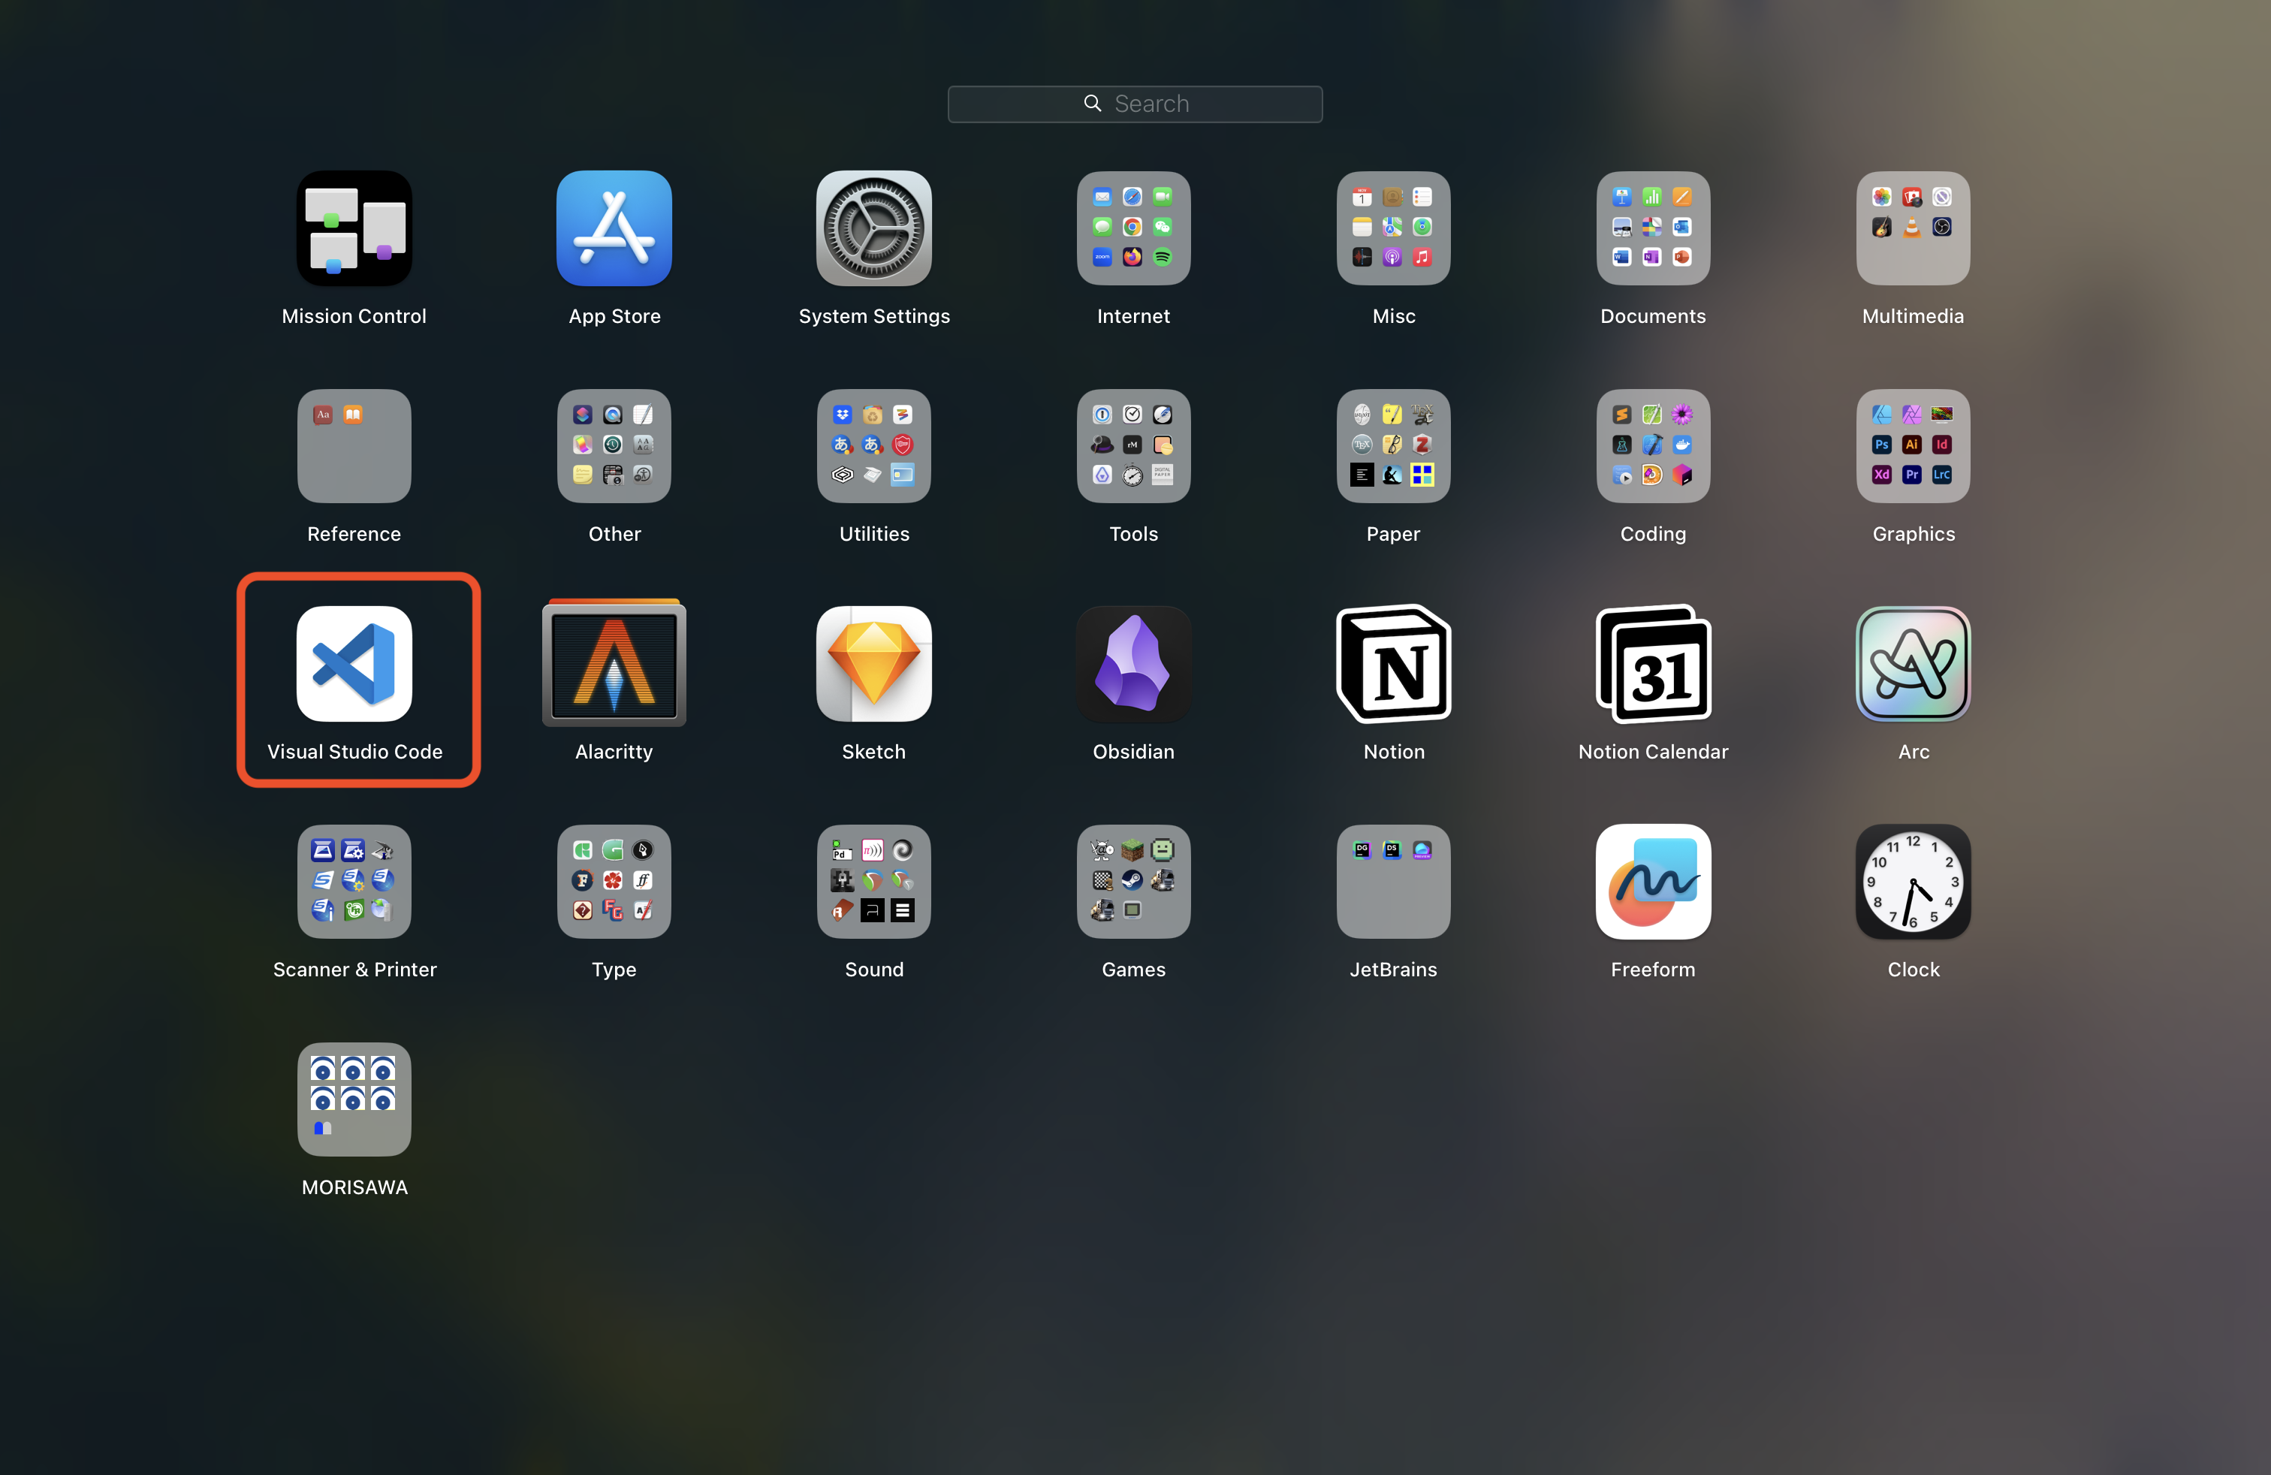Image resolution: width=2271 pixels, height=1475 pixels.
Task: Open the Multimedia folder
Action: point(1914,228)
